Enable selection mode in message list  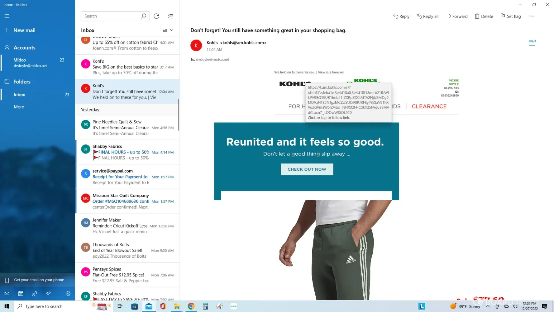pos(170,16)
